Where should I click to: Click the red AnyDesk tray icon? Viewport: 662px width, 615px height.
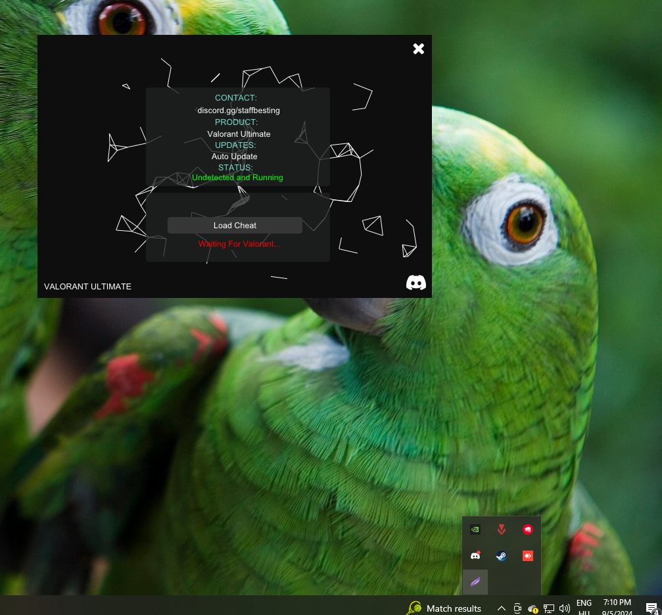click(527, 556)
